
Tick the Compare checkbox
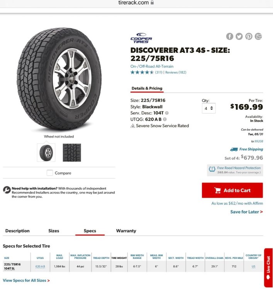pos(50,173)
